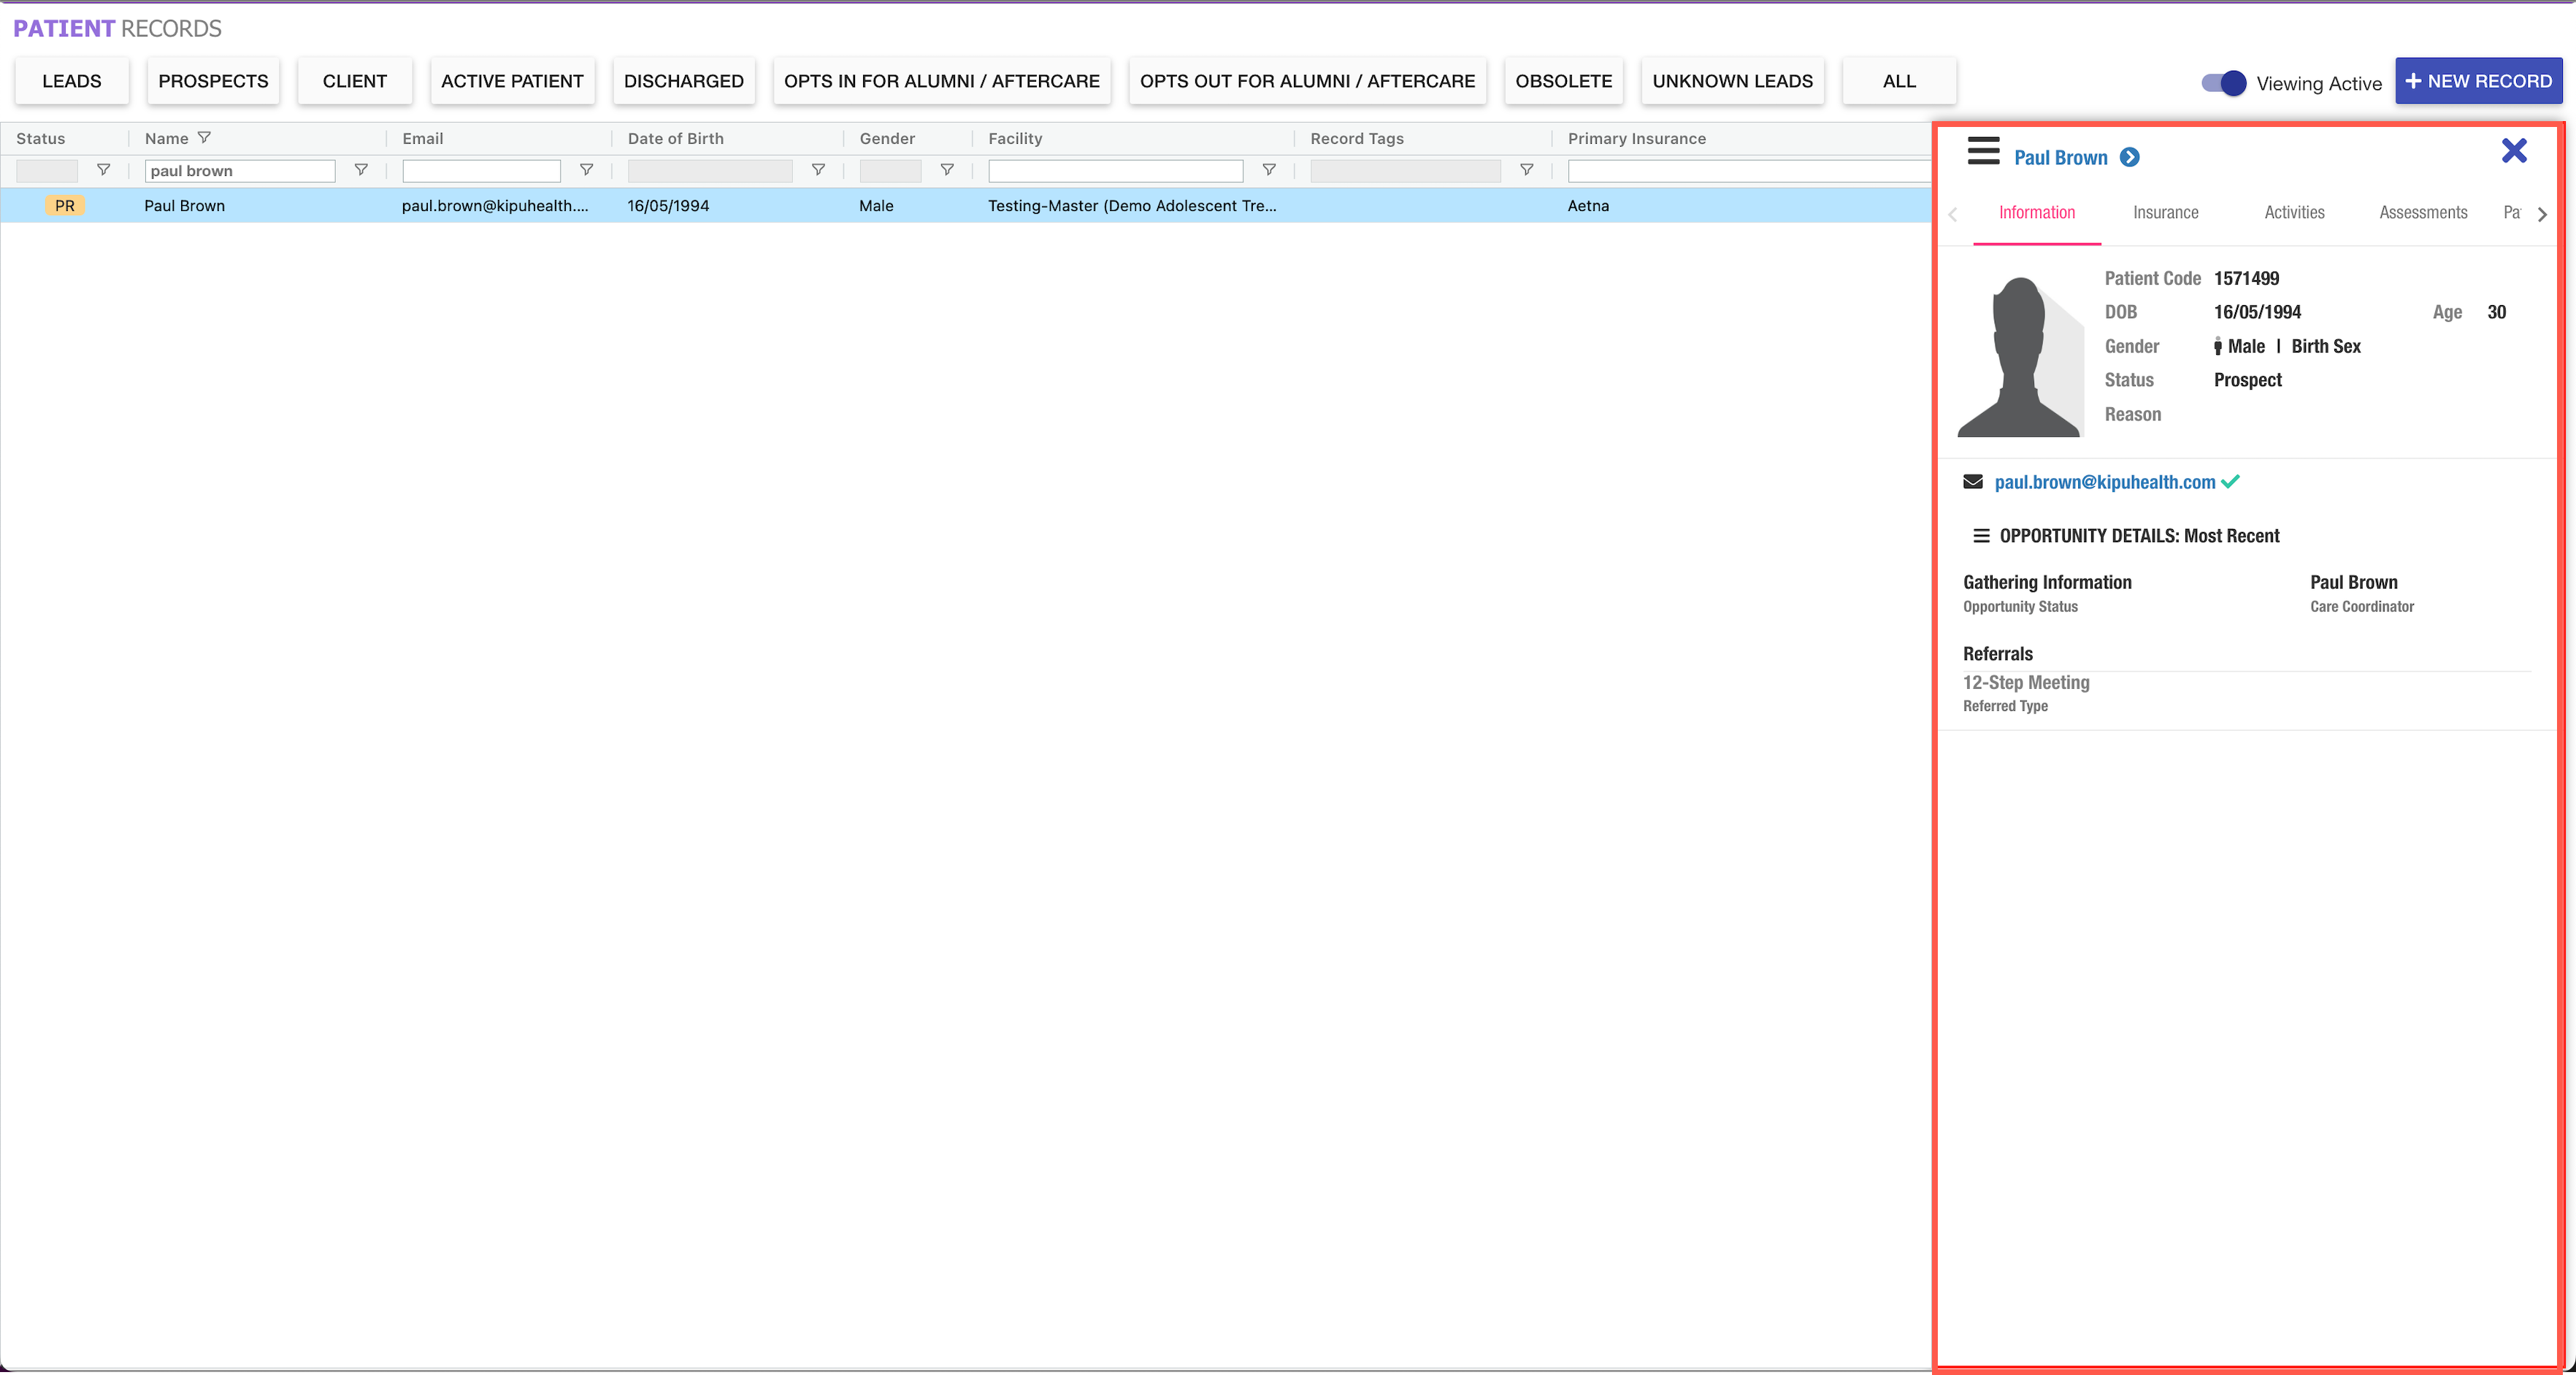
Task: Close the Paul Brown detail panel
Action: pos(2513,151)
